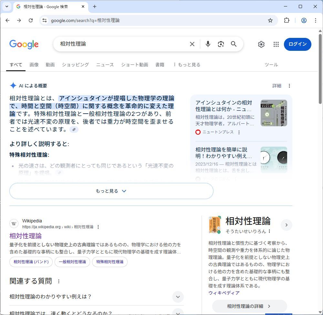Submit search with magnifier icon
Screen dimensions: 323x315
234,44
